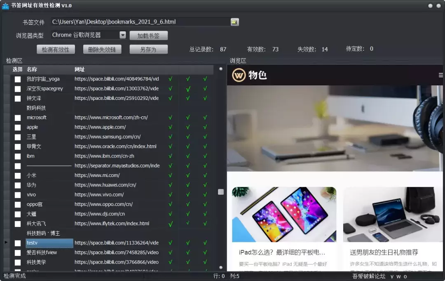Tick the checkbox for vivo
Viewport: 445px width, 281px height.
coord(18,195)
